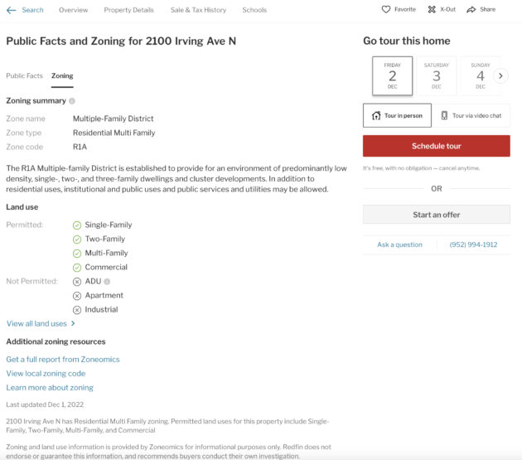
Task: Open Get a full report from Zoneomics
Action: pyautogui.click(x=63, y=360)
